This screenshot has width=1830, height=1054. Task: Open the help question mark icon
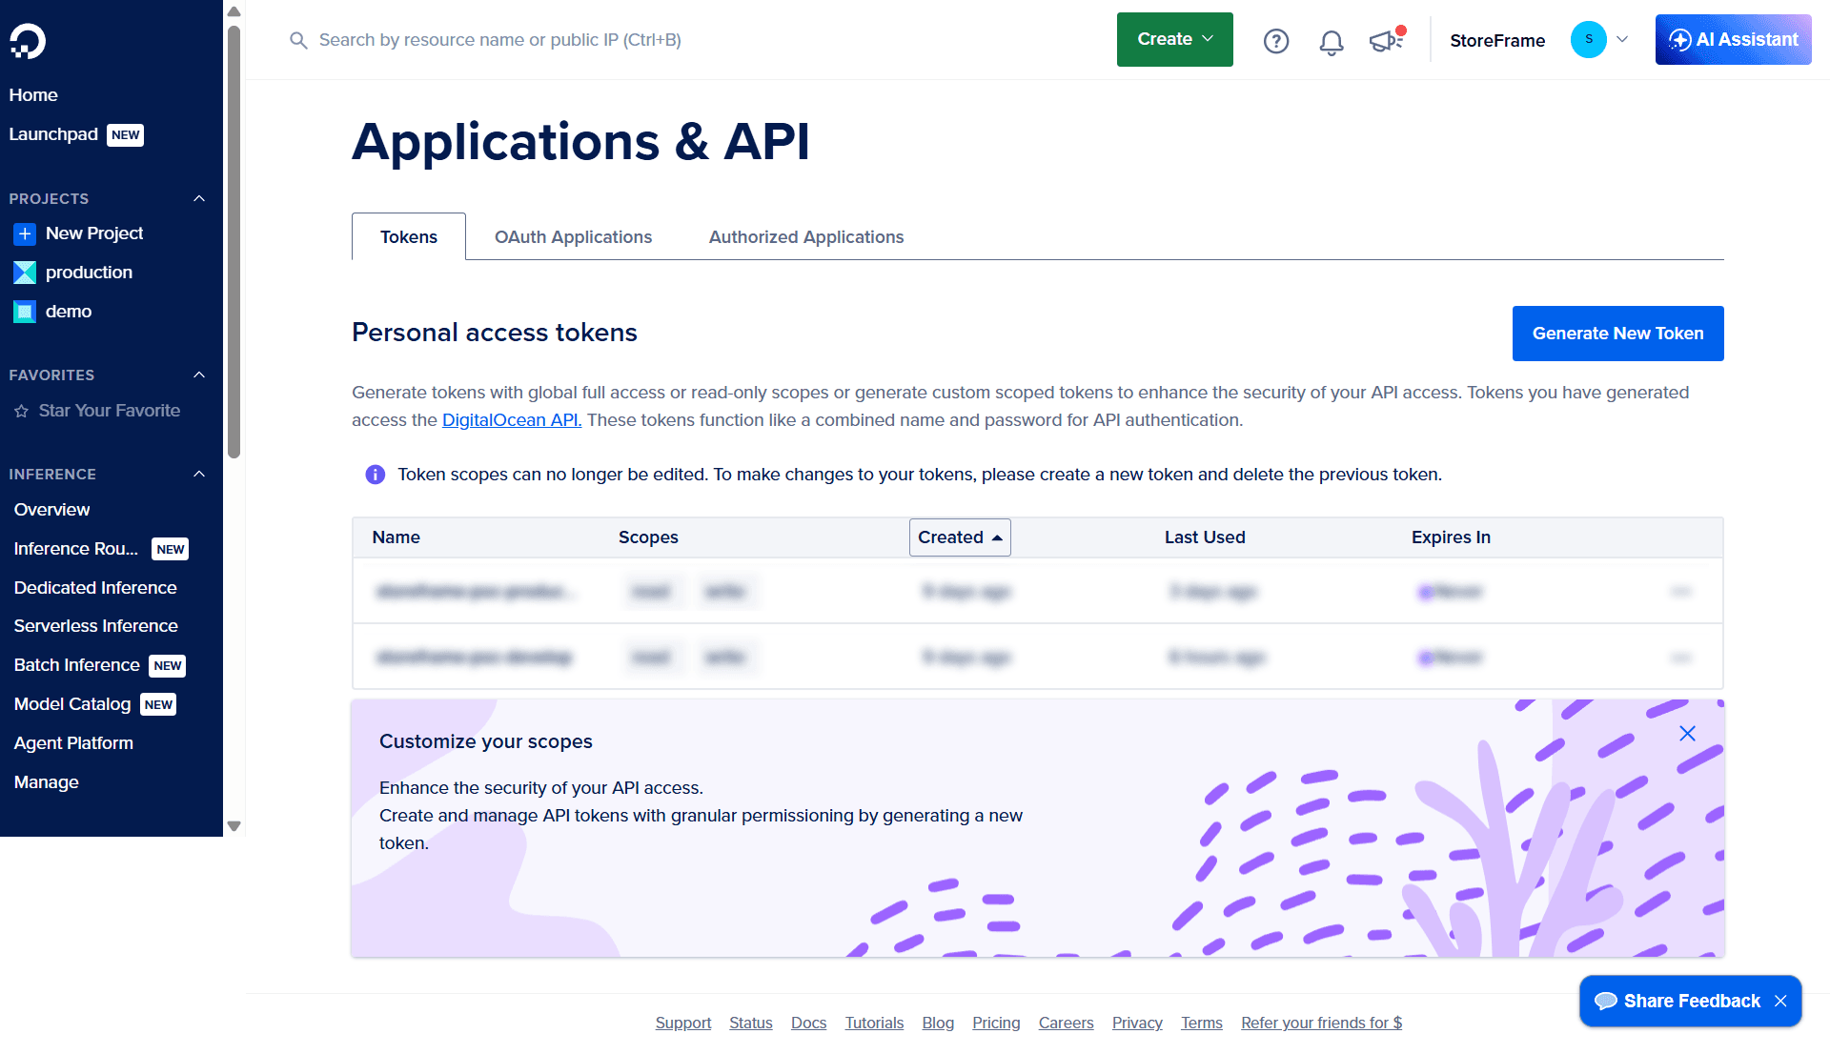tap(1276, 41)
